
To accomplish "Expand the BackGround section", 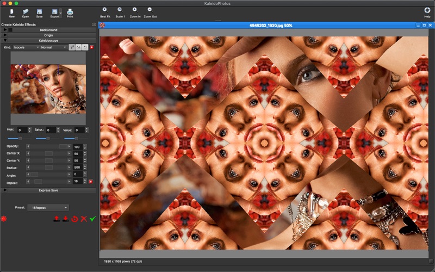I will [x=5, y=30].
